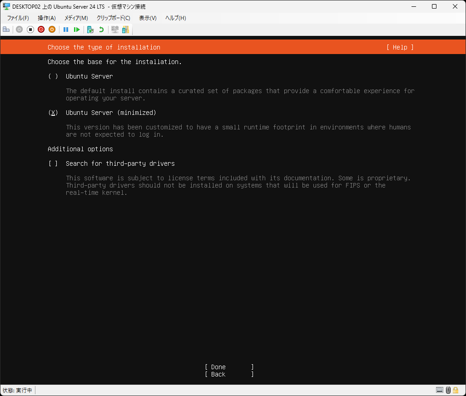Click the greyed-out enhanced session monitor icon

coord(115,30)
